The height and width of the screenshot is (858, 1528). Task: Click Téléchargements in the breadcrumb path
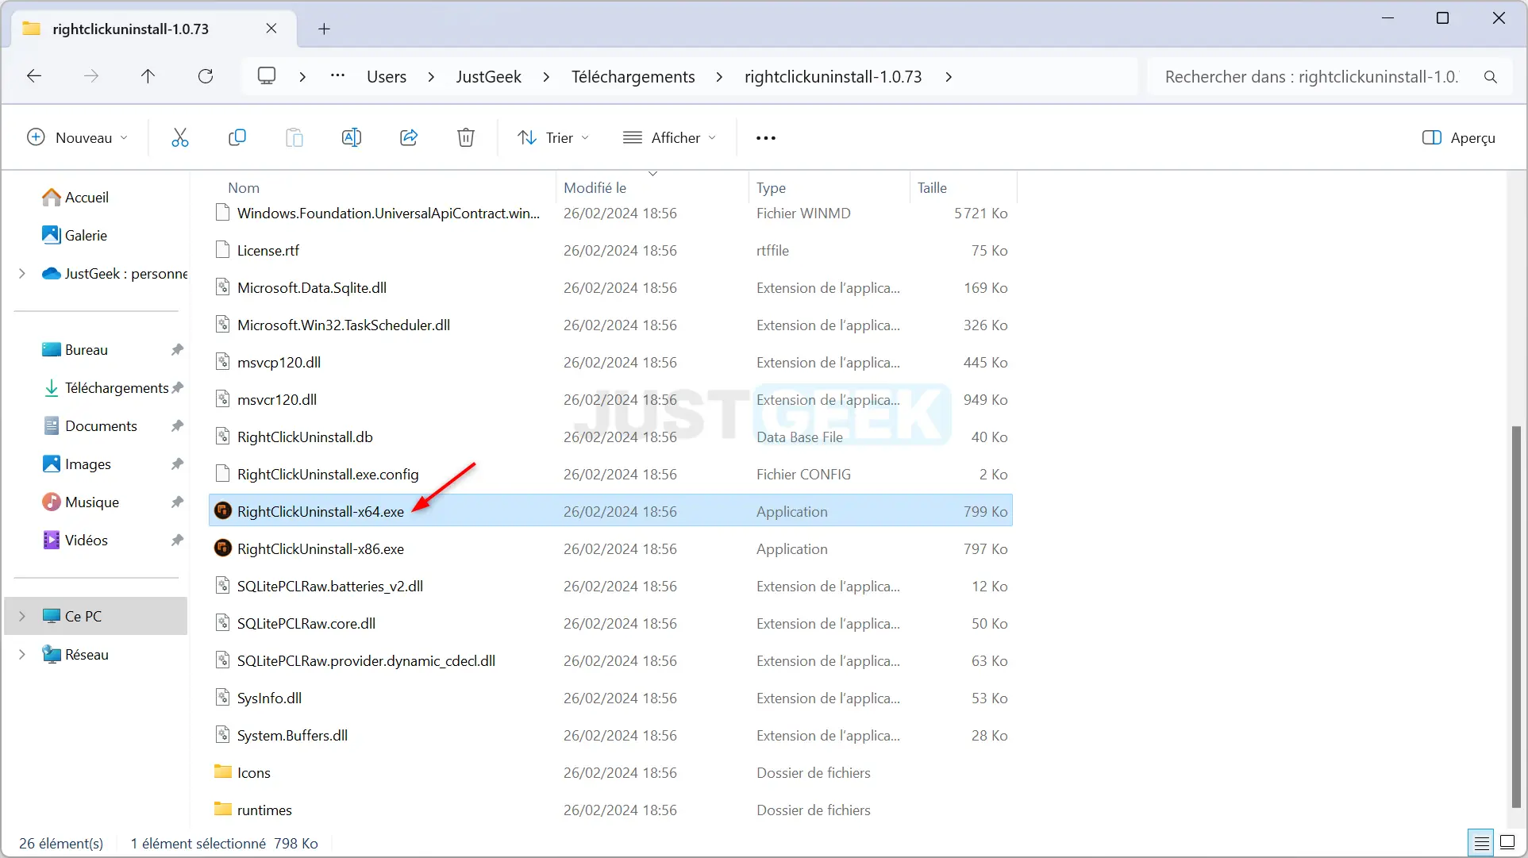click(x=633, y=77)
